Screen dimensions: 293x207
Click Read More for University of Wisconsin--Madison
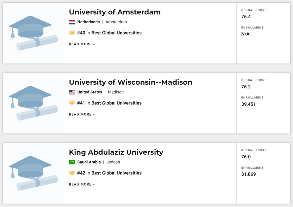(82, 114)
